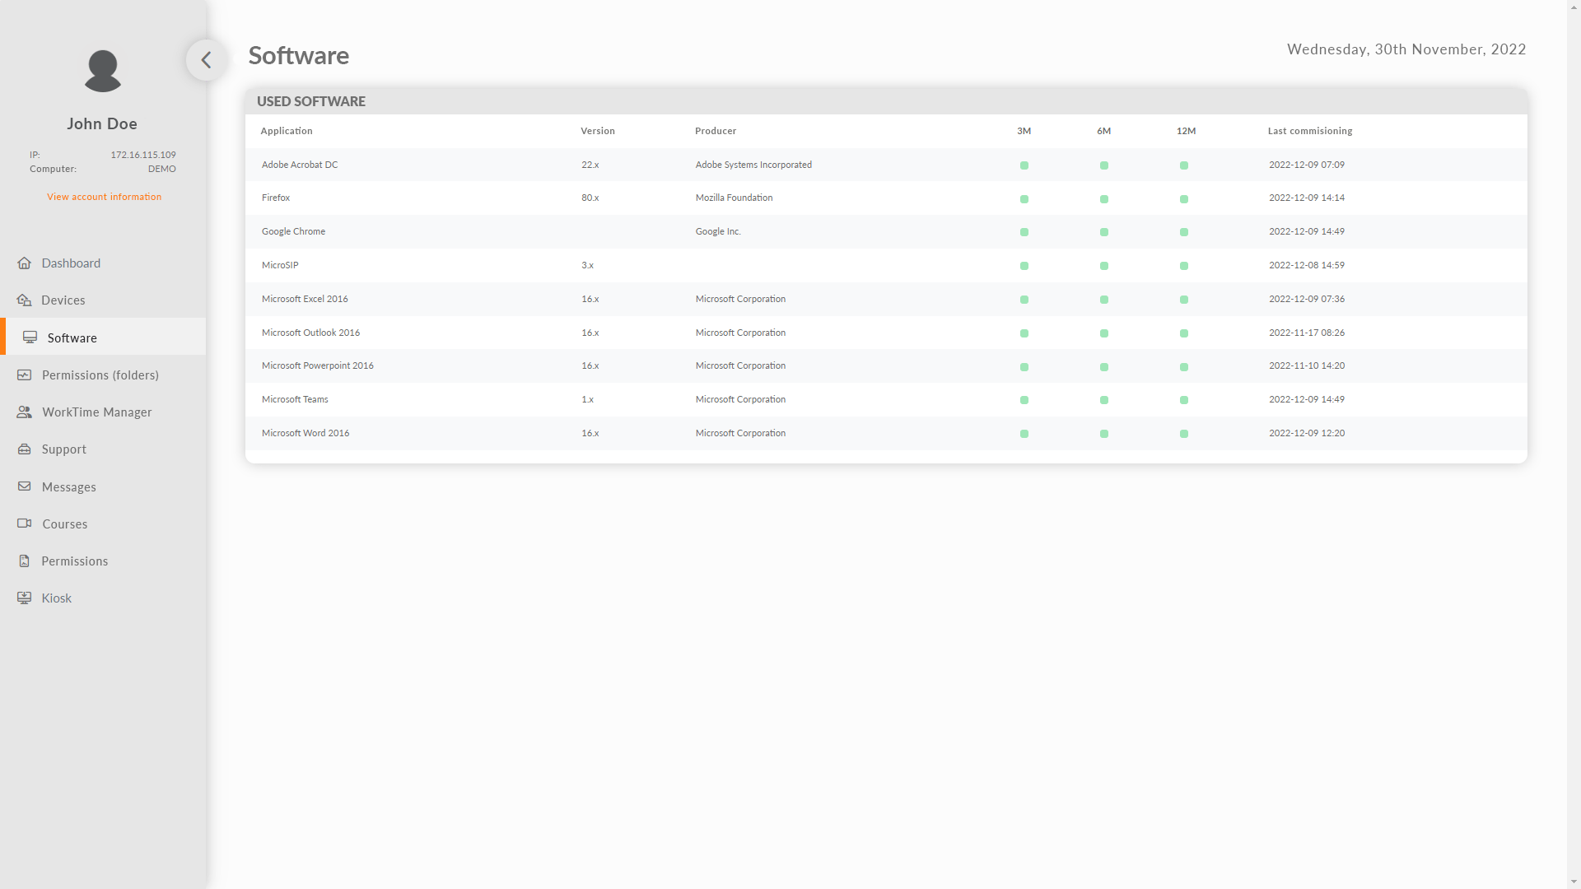Click date 2022-11-17 08:26 for Outlook
1581x889 pixels.
tap(1307, 333)
